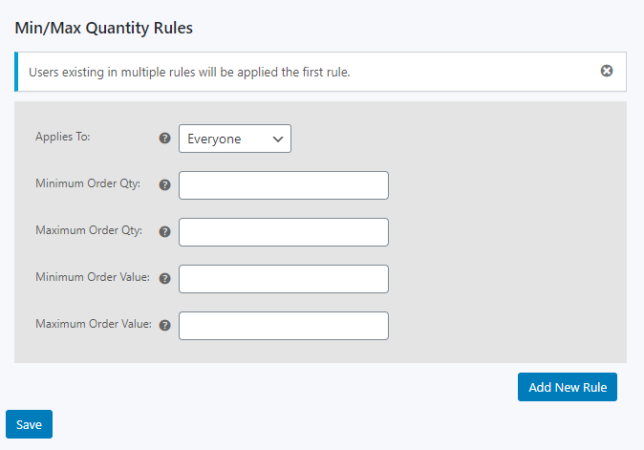The width and height of the screenshot is (644, 450).
Task: Click the Applies To label
Action: tap(62, 137)
